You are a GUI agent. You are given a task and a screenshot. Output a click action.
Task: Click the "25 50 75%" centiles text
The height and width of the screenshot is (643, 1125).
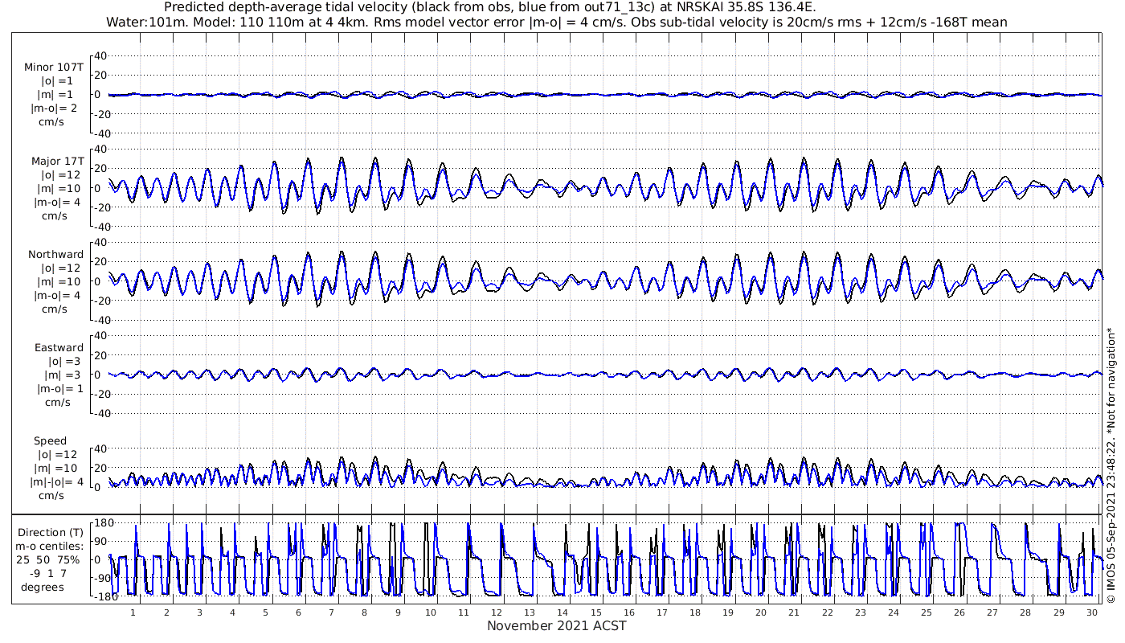pyautogui.click(x=50, y=560)
